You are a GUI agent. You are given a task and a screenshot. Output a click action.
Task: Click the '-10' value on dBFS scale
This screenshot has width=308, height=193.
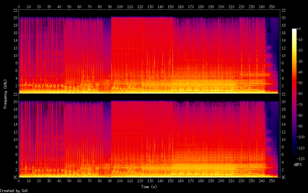(300, 39)
